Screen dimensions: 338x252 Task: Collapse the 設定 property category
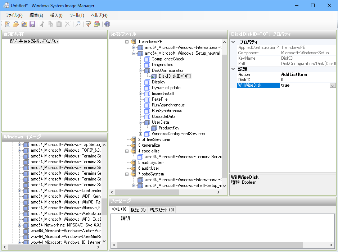pyautogui.click(x=233, y=69)
